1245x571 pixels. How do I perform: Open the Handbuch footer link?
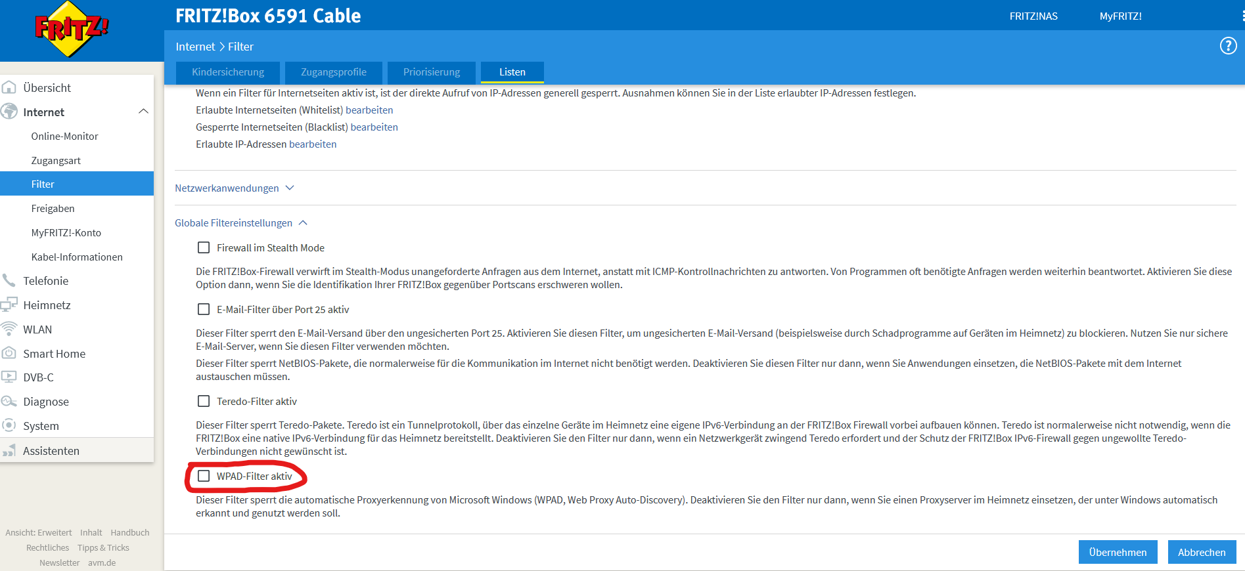130,532
